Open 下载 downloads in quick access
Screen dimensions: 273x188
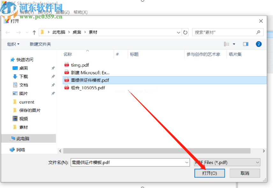(x=23, y=77)
